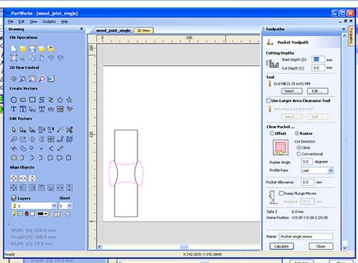Screen dimensions: 358x263
Task: Click the draw polyline zigzag tool
Action: pos(51,100)
